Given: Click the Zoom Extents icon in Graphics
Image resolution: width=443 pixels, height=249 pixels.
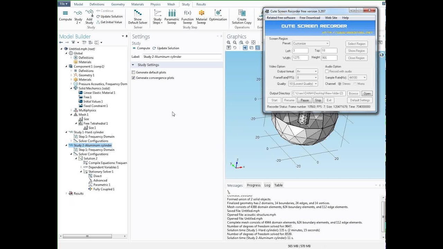Looking at the screenshot, I should [253, 43].
